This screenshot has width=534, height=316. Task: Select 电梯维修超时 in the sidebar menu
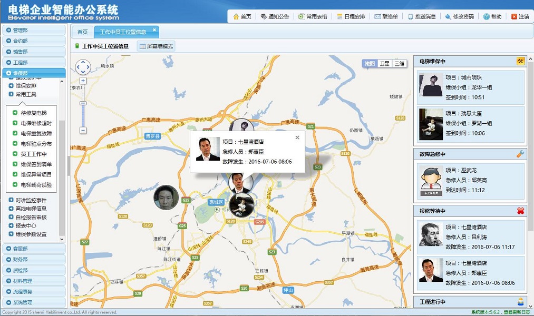pyautogui.click(x=36, y=123)
